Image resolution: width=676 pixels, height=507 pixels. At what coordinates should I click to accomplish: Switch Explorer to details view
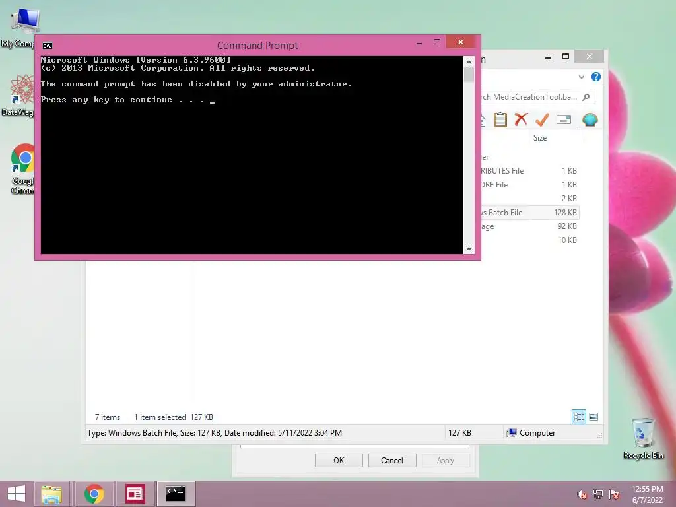coord(578,417)
